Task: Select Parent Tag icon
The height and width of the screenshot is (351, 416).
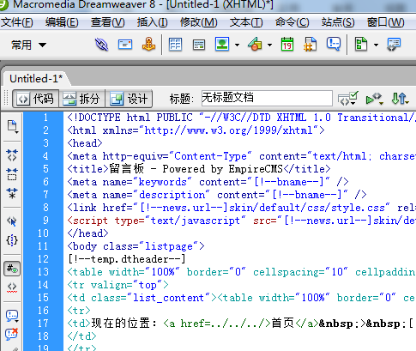Action: pos(12,221)
